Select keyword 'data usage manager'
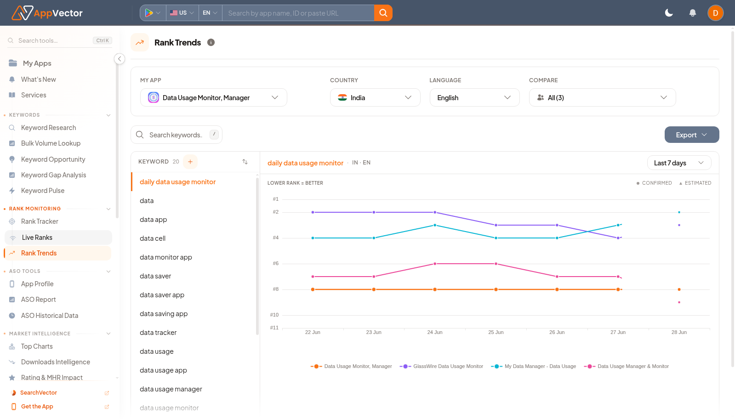Image resolution: width=735 pixels, height=419 pixels. pyautogui.click(x=194, y=389)
